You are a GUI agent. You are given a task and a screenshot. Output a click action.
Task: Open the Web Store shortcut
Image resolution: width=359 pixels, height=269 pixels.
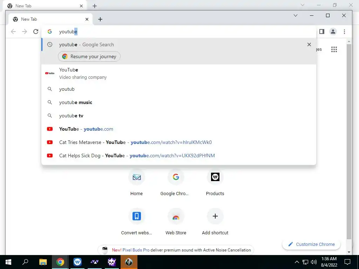[176, 222]
